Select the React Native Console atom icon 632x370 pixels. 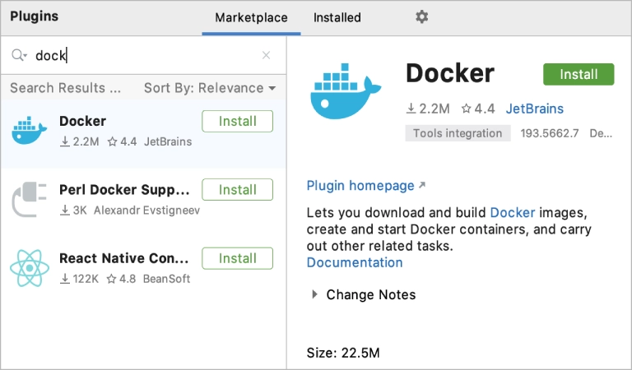click(x=30, y=268)
